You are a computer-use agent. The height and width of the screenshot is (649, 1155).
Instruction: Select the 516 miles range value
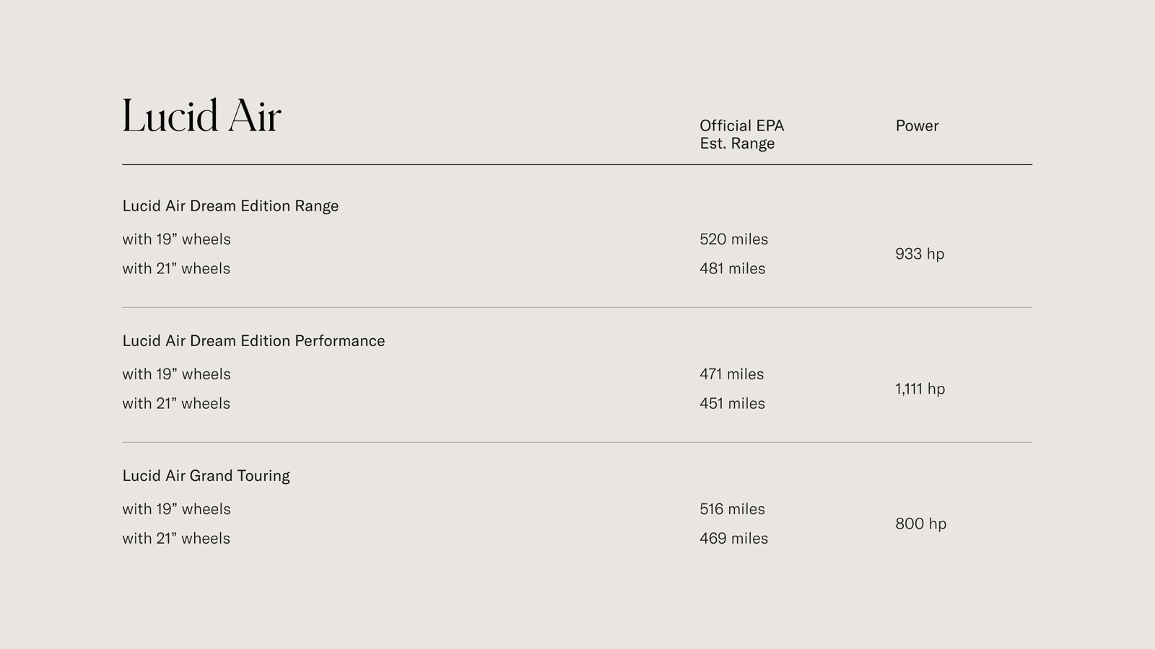pos(732,509)
